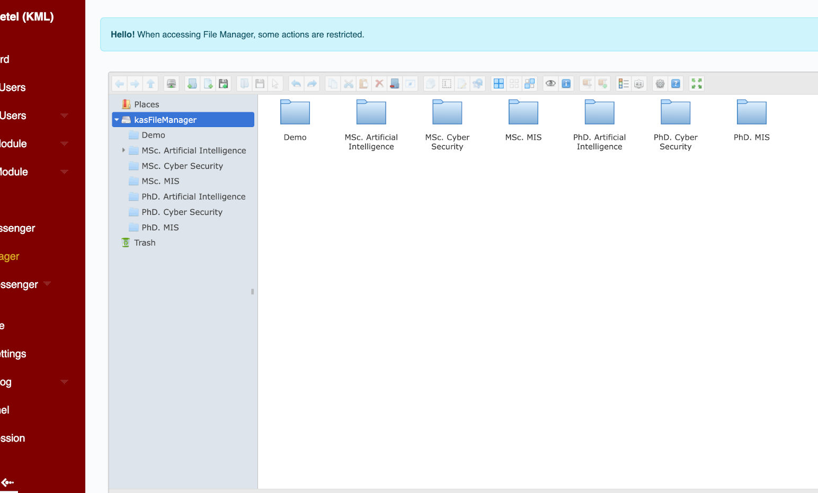
Task: Click the Select all icon
Action: coord(499,84)
